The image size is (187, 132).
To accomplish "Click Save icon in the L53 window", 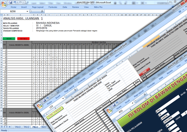I will (x=44, y=101).
